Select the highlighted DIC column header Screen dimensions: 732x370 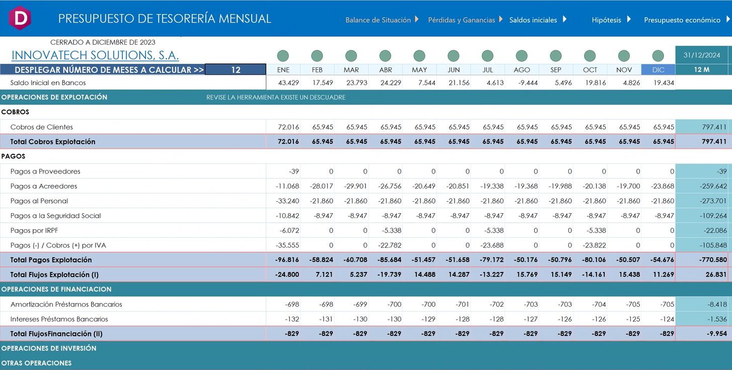[x=658, y=70]
